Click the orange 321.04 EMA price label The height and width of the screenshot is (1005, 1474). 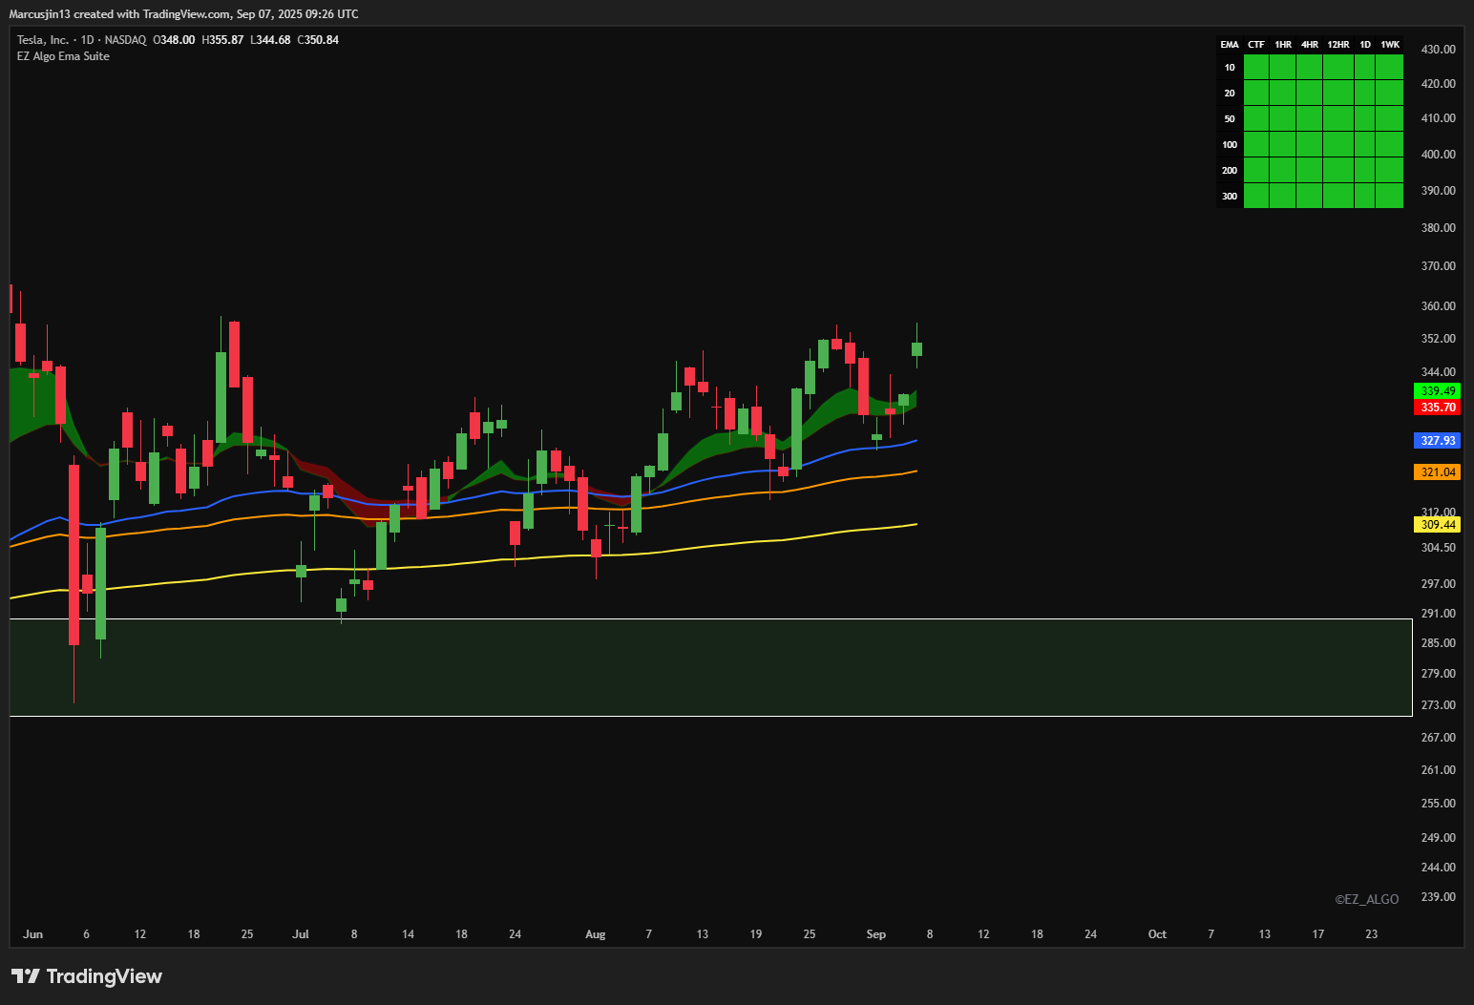[1437, 472]
